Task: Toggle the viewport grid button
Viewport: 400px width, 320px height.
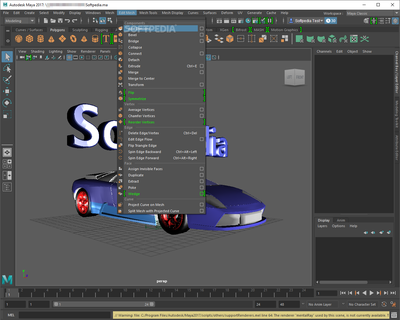Action: (x=69, y=57)
